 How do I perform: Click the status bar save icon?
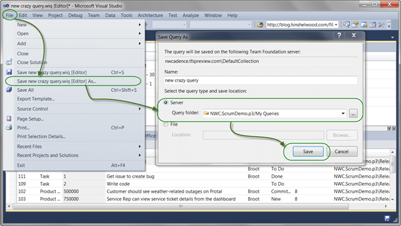point(387,218)
